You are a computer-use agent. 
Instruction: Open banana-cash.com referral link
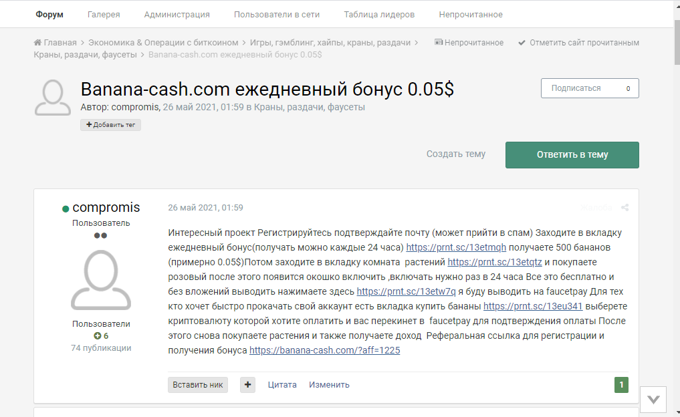(325, 351)
